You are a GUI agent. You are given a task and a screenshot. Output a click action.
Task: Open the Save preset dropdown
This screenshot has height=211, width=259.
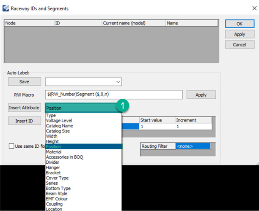[118, 81]
